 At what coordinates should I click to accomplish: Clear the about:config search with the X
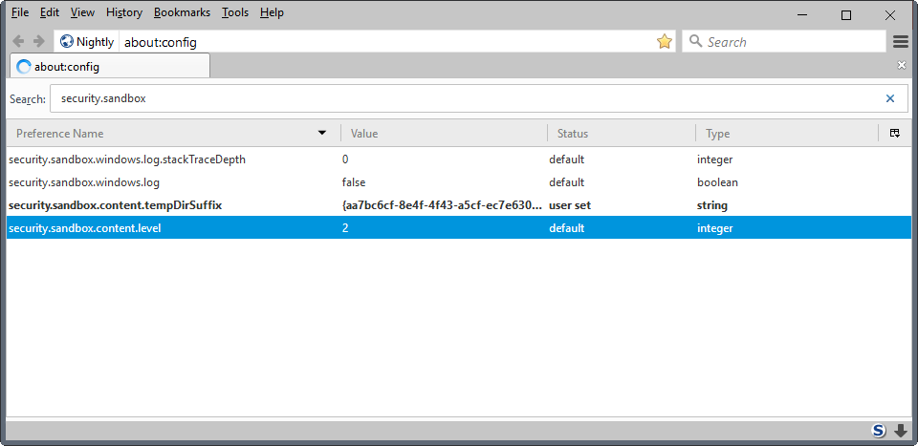890,98
